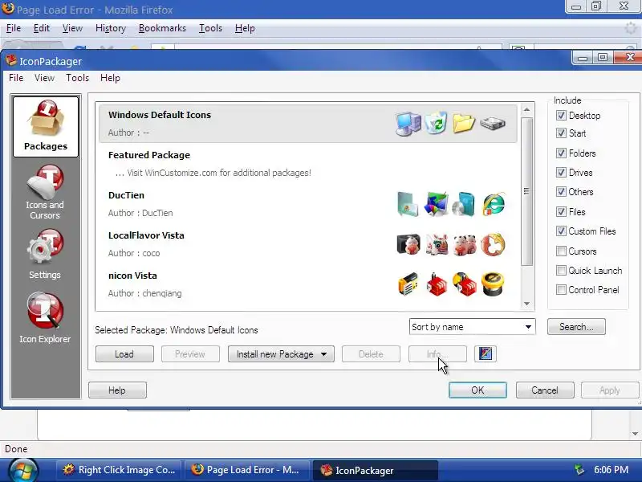Click the CD case icon in DucTien row
This screenshot has width=642, height=482.
[x=464, y=204]
